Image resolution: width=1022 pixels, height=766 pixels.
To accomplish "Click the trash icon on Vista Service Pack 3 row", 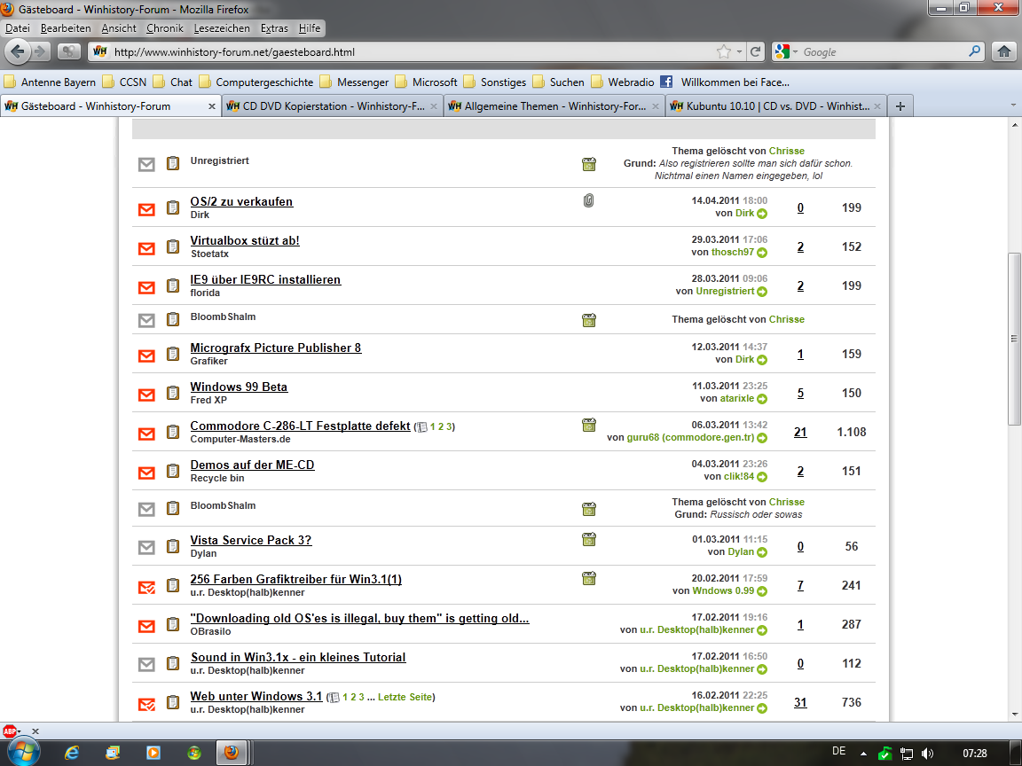I will pos(588,540).
